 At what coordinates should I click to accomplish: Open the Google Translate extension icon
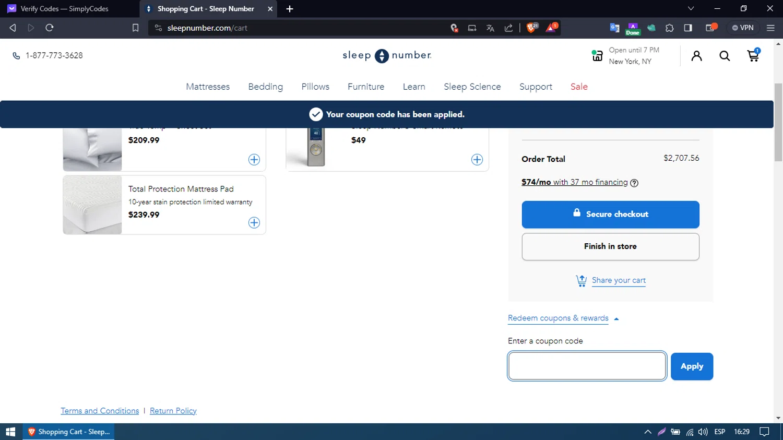point(614,28)
